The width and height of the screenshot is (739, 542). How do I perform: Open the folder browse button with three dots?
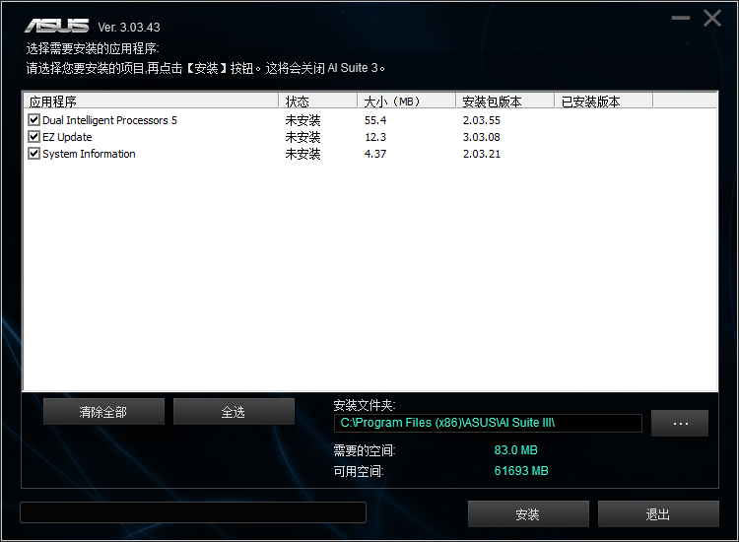pyautogui.click(x=680, y=423)
